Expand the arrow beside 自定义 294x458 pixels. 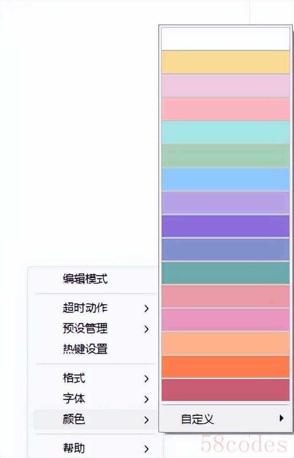[x=281, y=418]
